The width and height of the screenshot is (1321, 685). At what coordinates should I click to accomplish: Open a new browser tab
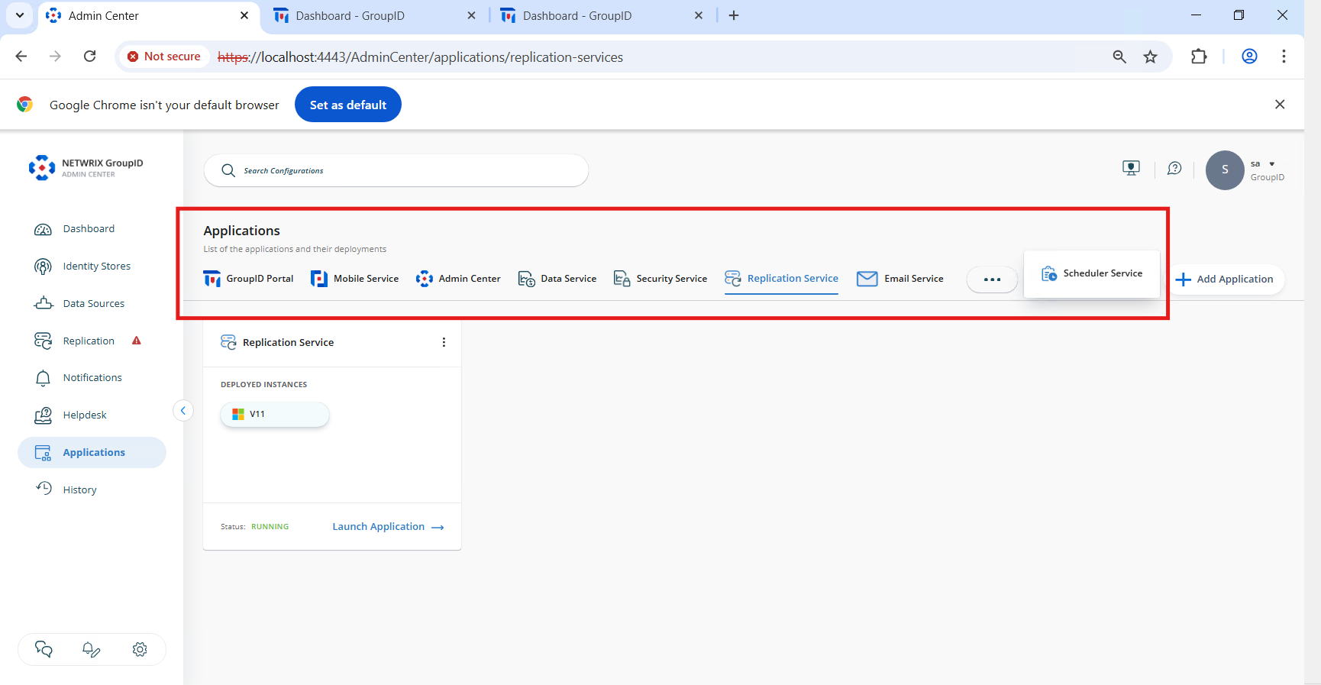[x=734, y=15]
